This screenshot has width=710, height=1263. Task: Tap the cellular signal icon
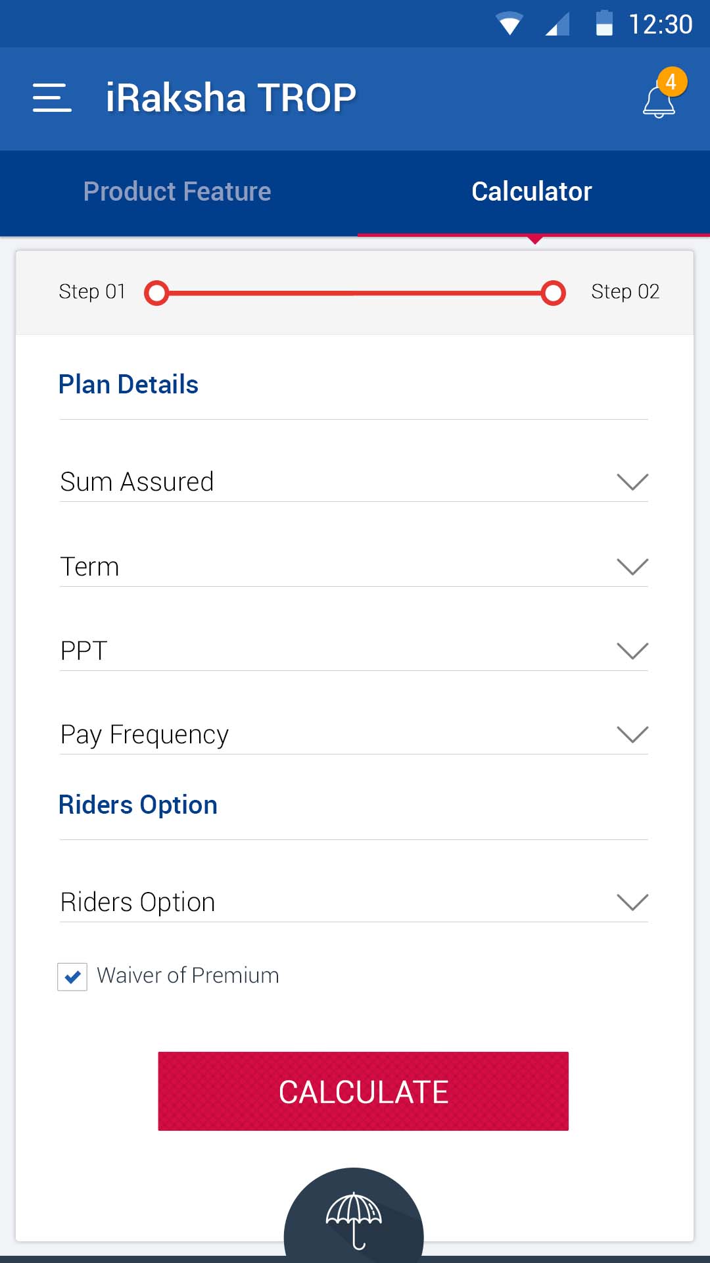(557, 24)
